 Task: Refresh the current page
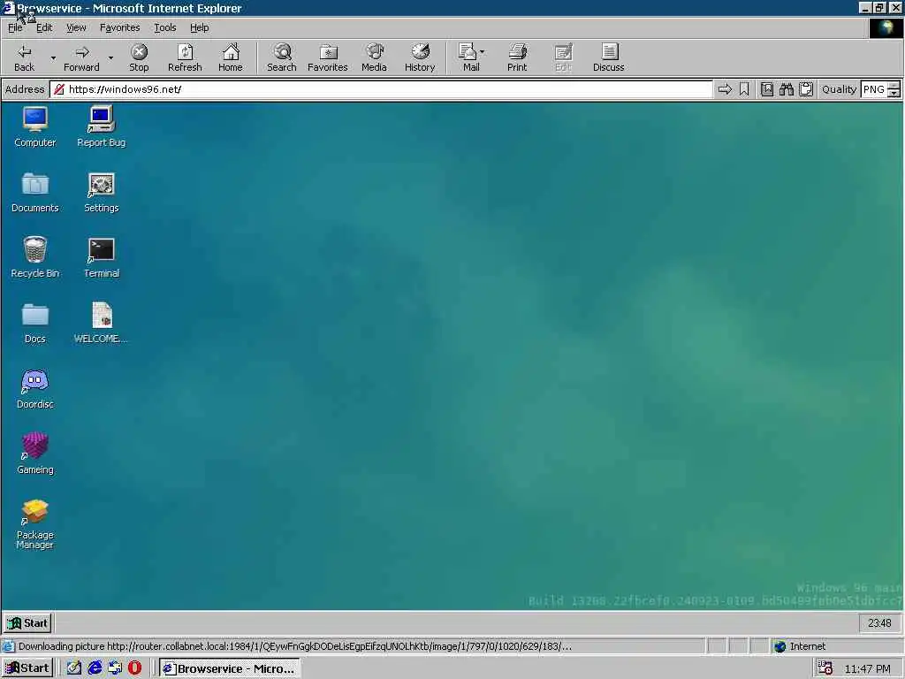(x=185, y=57)
